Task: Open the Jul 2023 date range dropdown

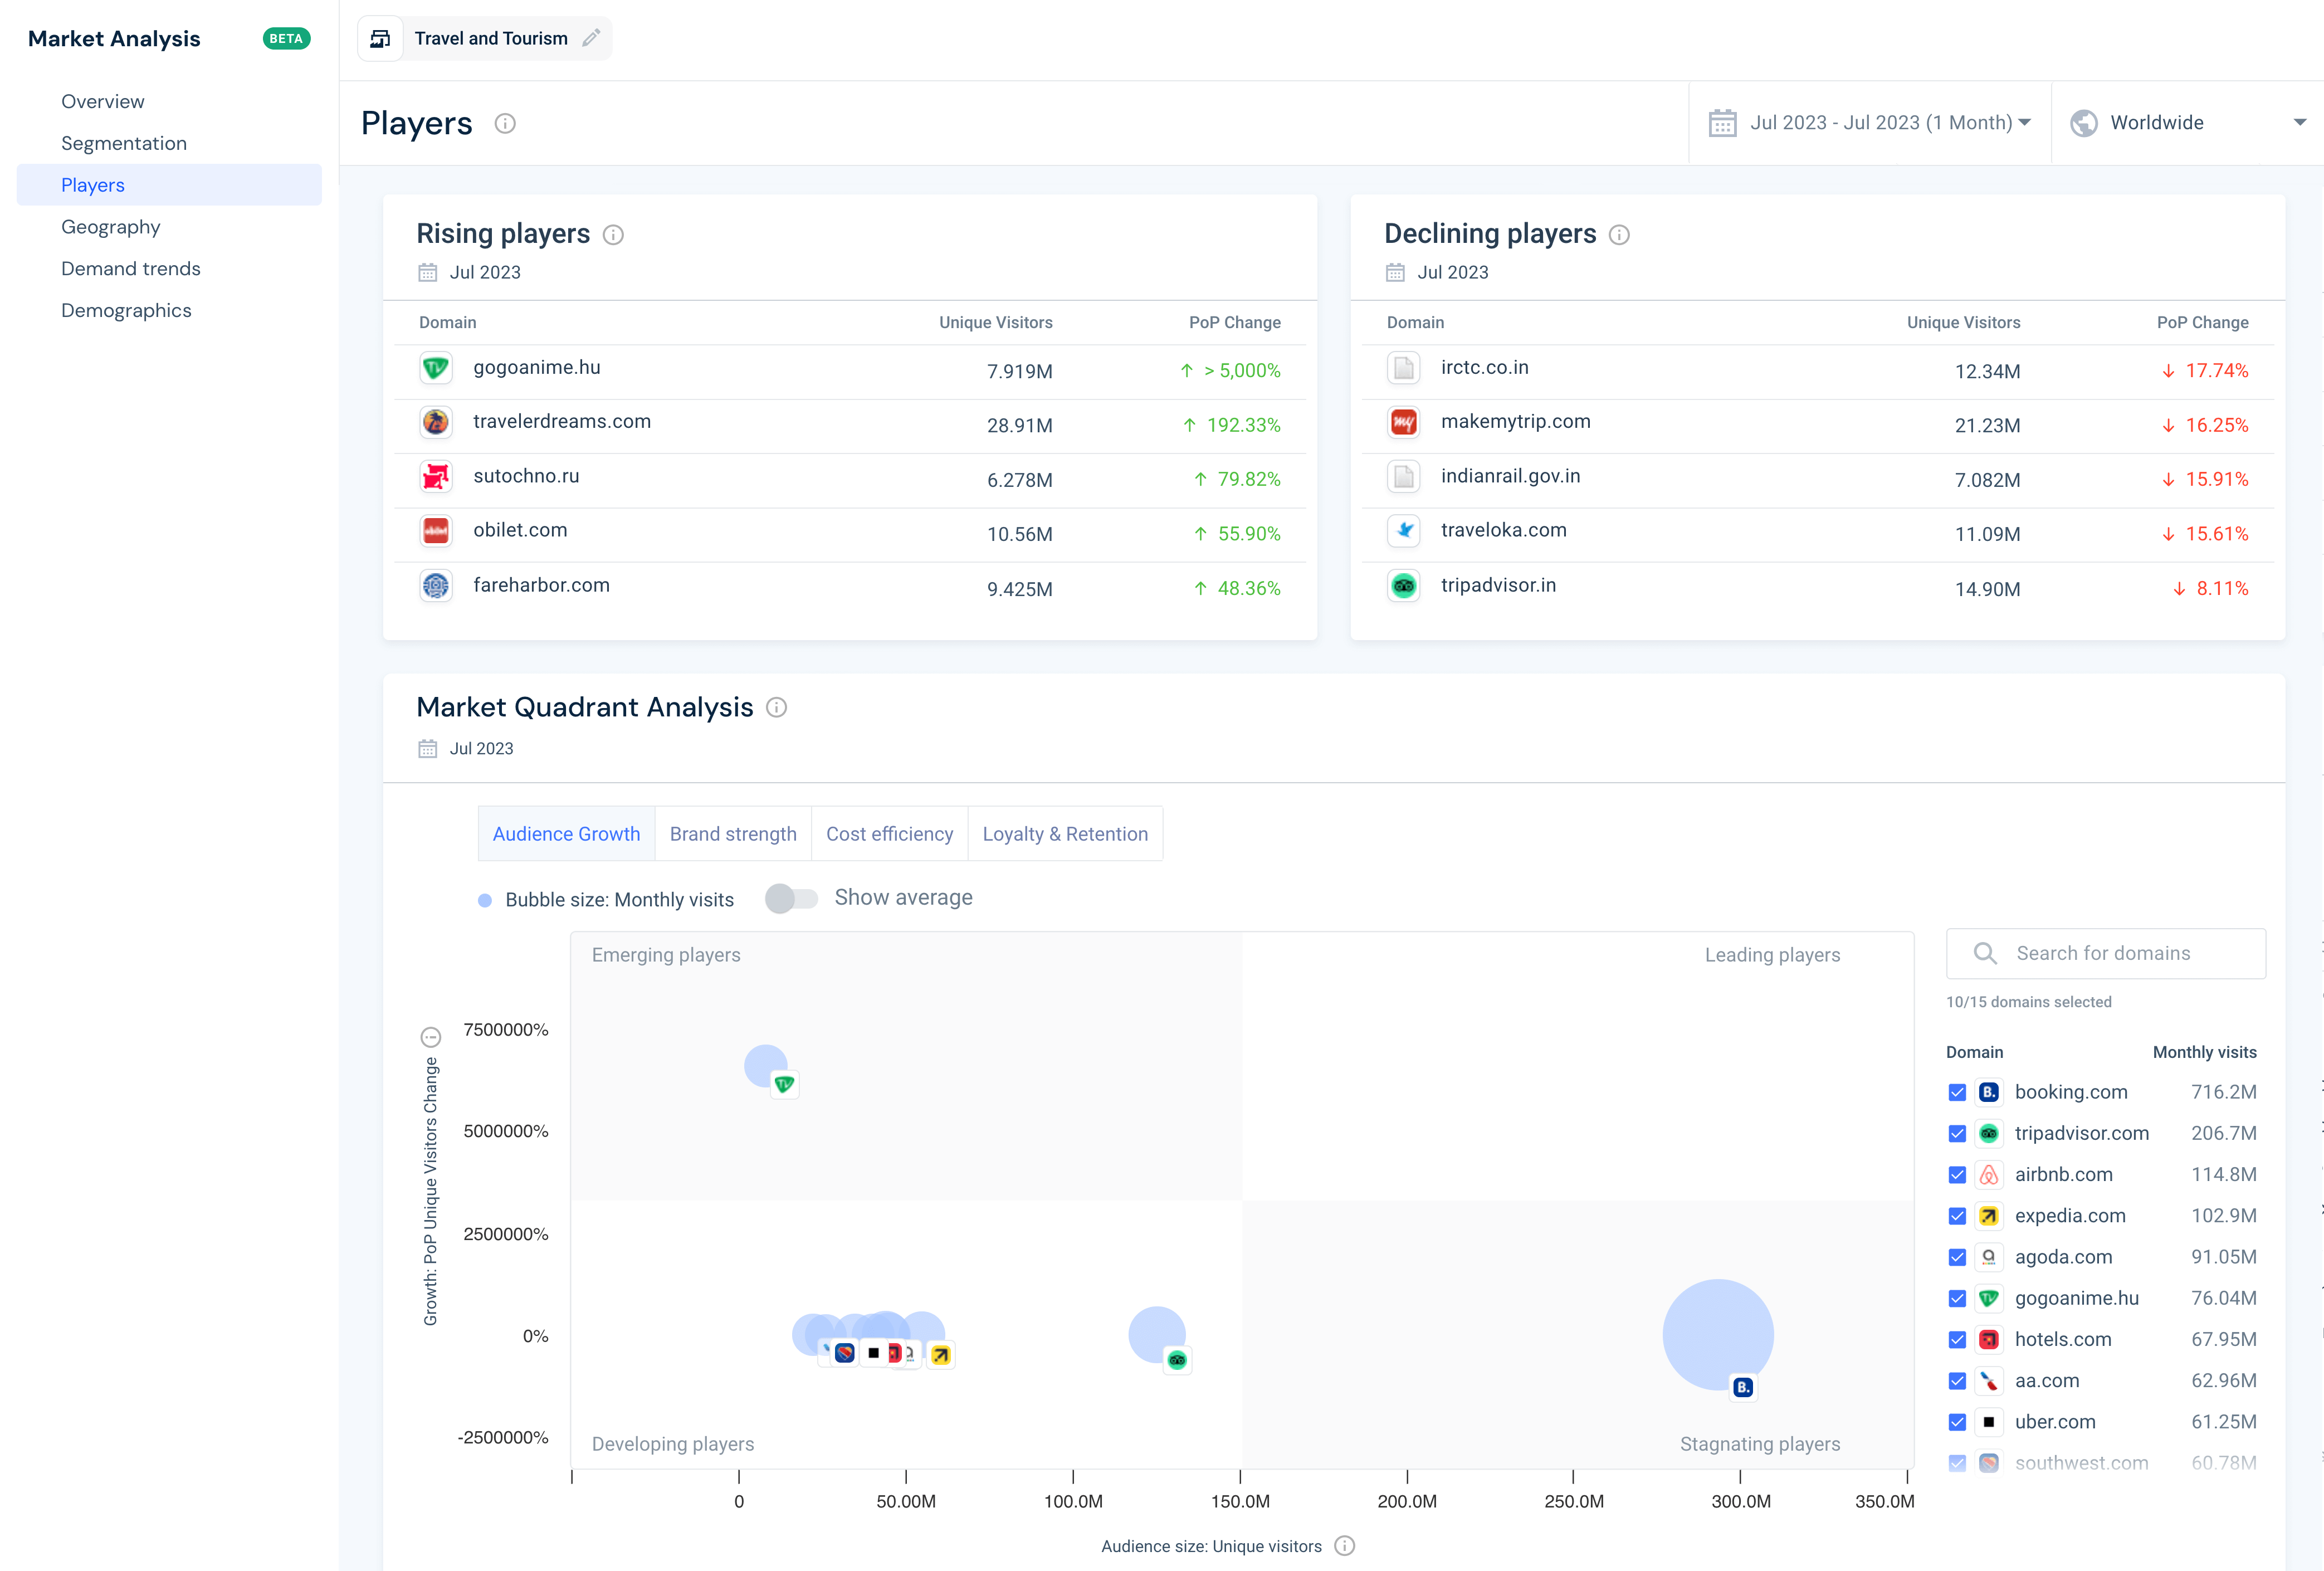Action: (1880, 122)
